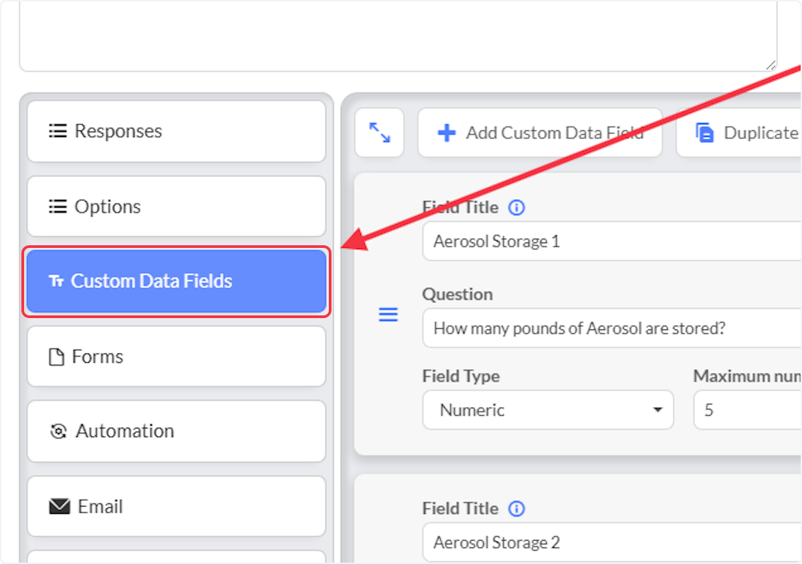Viewport: 802px width, 564px height.
Task: Click the Maximum number field showing 5
Action: point(748,410)
